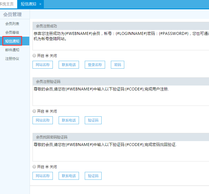Enable 开启 for 会员注册成功 notification
Screen dimensions: 209x194
pos(35,56)
